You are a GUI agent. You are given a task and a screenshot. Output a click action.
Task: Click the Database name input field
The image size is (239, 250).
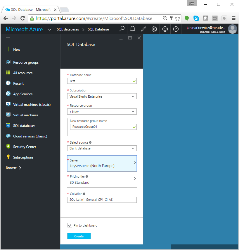(x=102, y=81)
